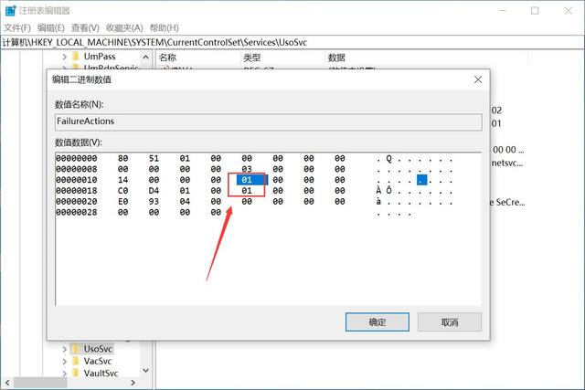
Task: Click the horizontal scrollbar thumb in tree pane
Action: 40,383
